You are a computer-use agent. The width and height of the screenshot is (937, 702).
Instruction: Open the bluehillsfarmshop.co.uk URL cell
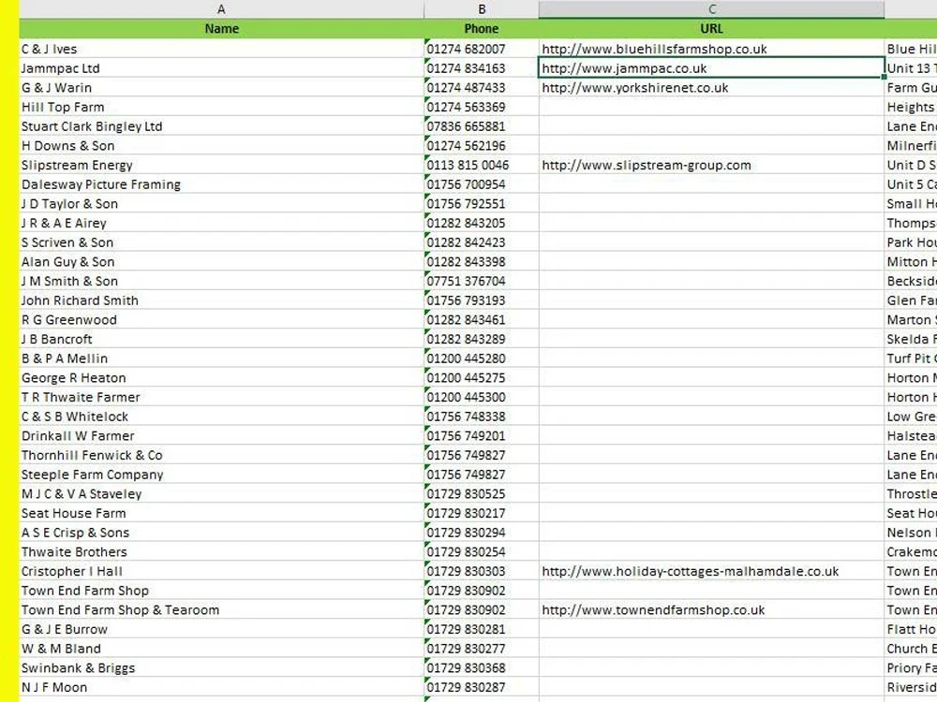[x=711, y=49]
